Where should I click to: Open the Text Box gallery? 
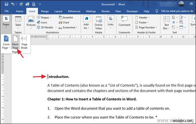(x=166, y=23)
